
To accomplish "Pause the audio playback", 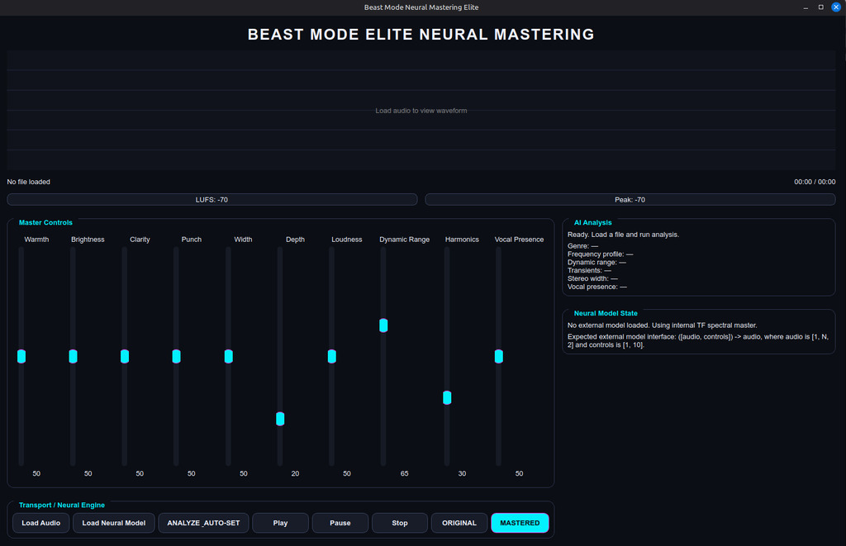I will 340,523.
